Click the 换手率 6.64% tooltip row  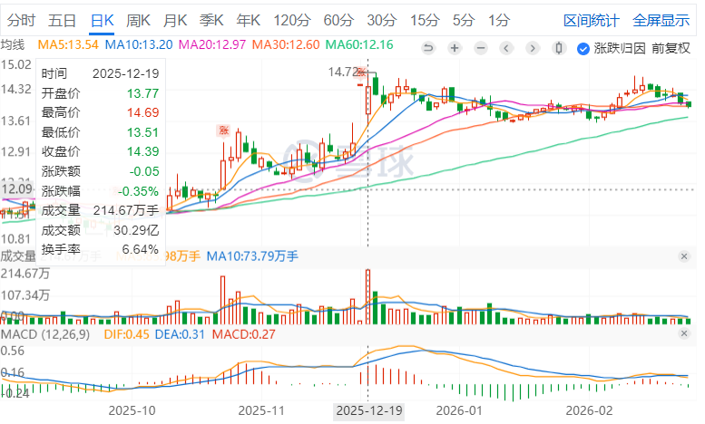click(x=101, y=249)
